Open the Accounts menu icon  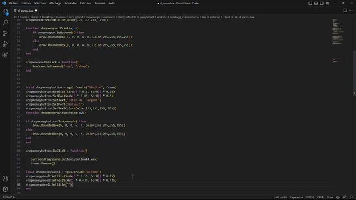click(5, 178)
